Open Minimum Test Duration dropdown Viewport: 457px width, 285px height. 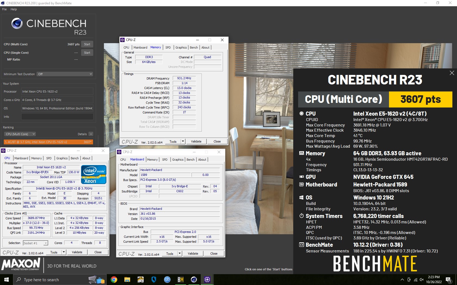pyautogui.click(x=65, y=74)
